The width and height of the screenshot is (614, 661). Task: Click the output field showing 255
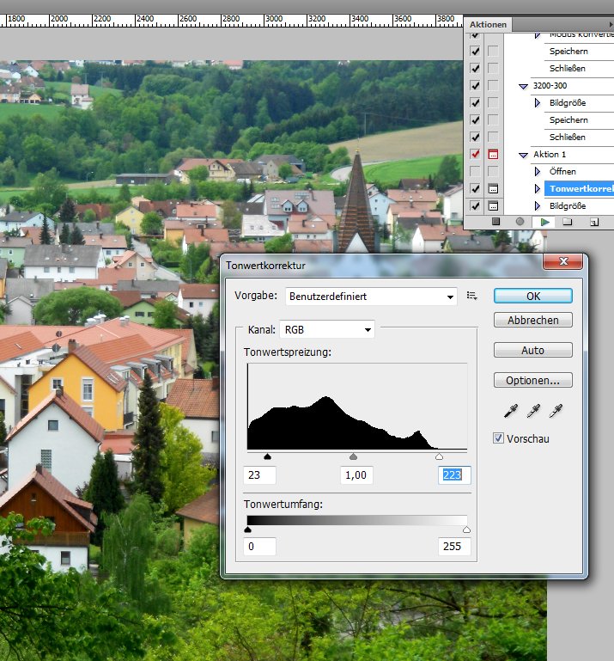tap(454, 547)
